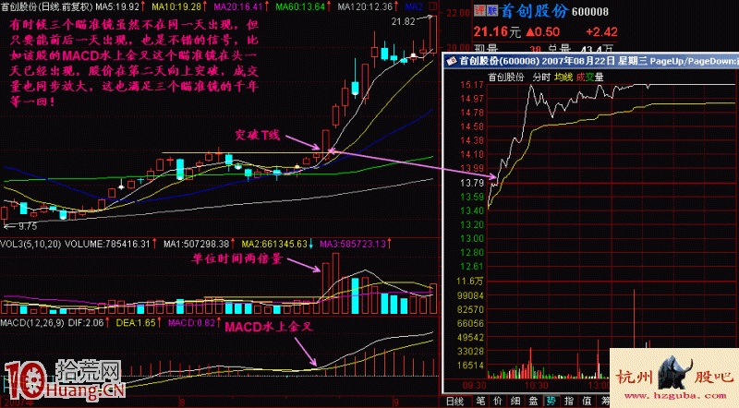Click the 首创股份(日线.前复权) chart title

(47, 6)
